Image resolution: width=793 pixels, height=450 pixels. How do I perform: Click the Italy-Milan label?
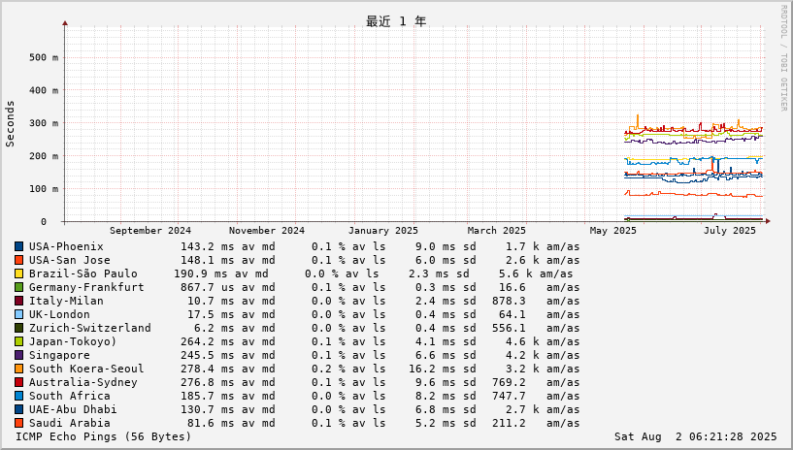66,301
